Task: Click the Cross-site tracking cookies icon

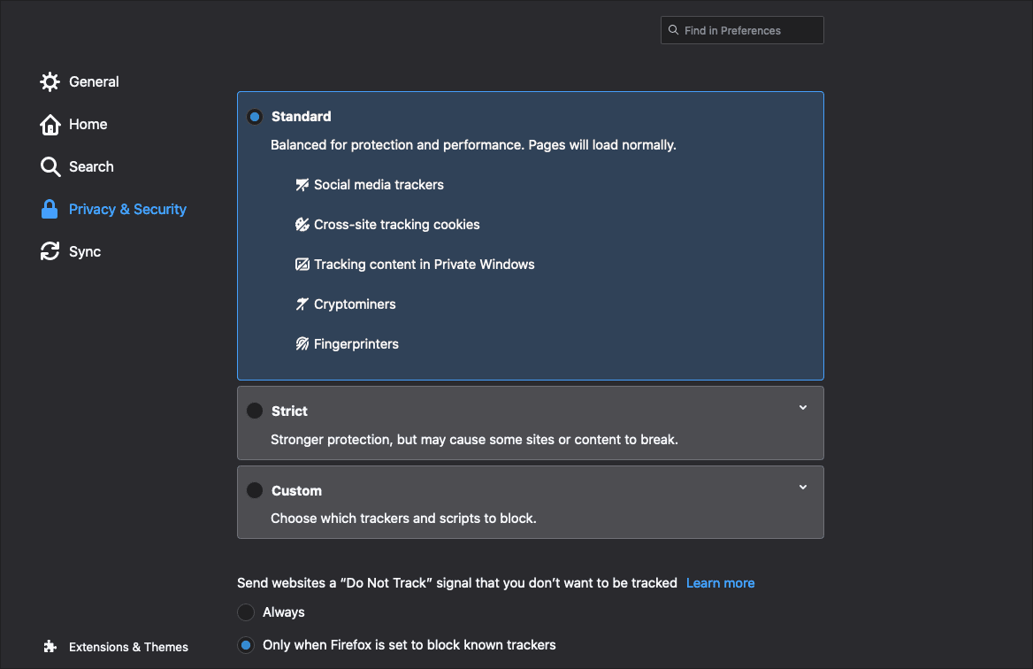Action: coord(302,225)
